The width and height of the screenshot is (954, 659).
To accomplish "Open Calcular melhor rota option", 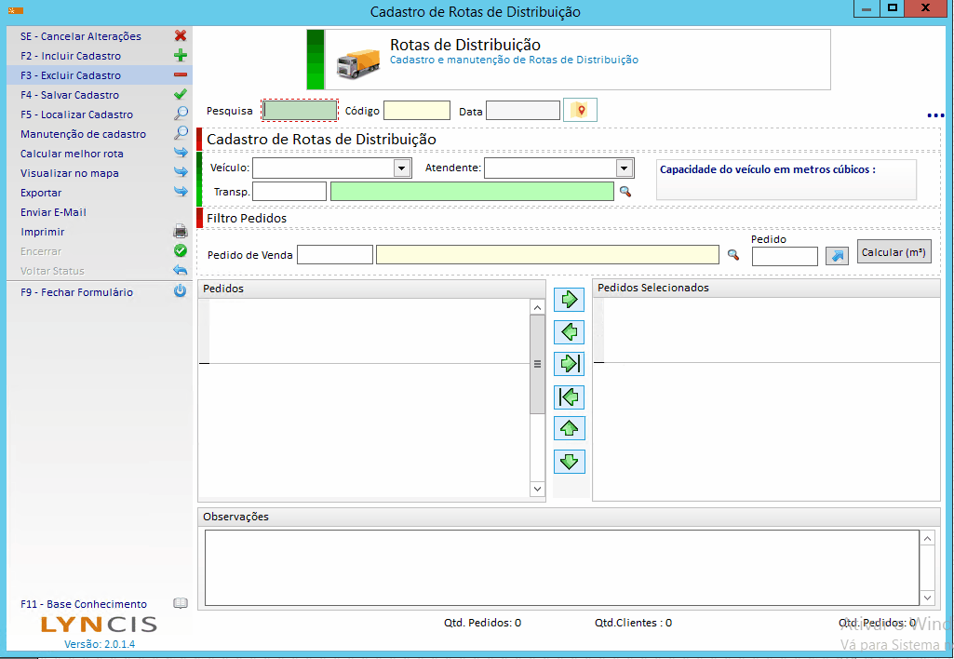I will [72, 154].
